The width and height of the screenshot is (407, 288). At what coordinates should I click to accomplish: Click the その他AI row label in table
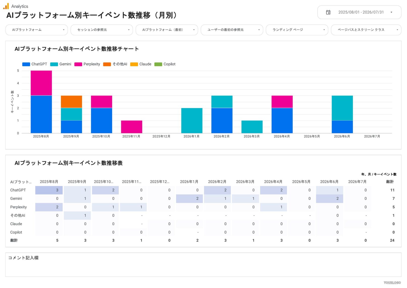(18, 215)
